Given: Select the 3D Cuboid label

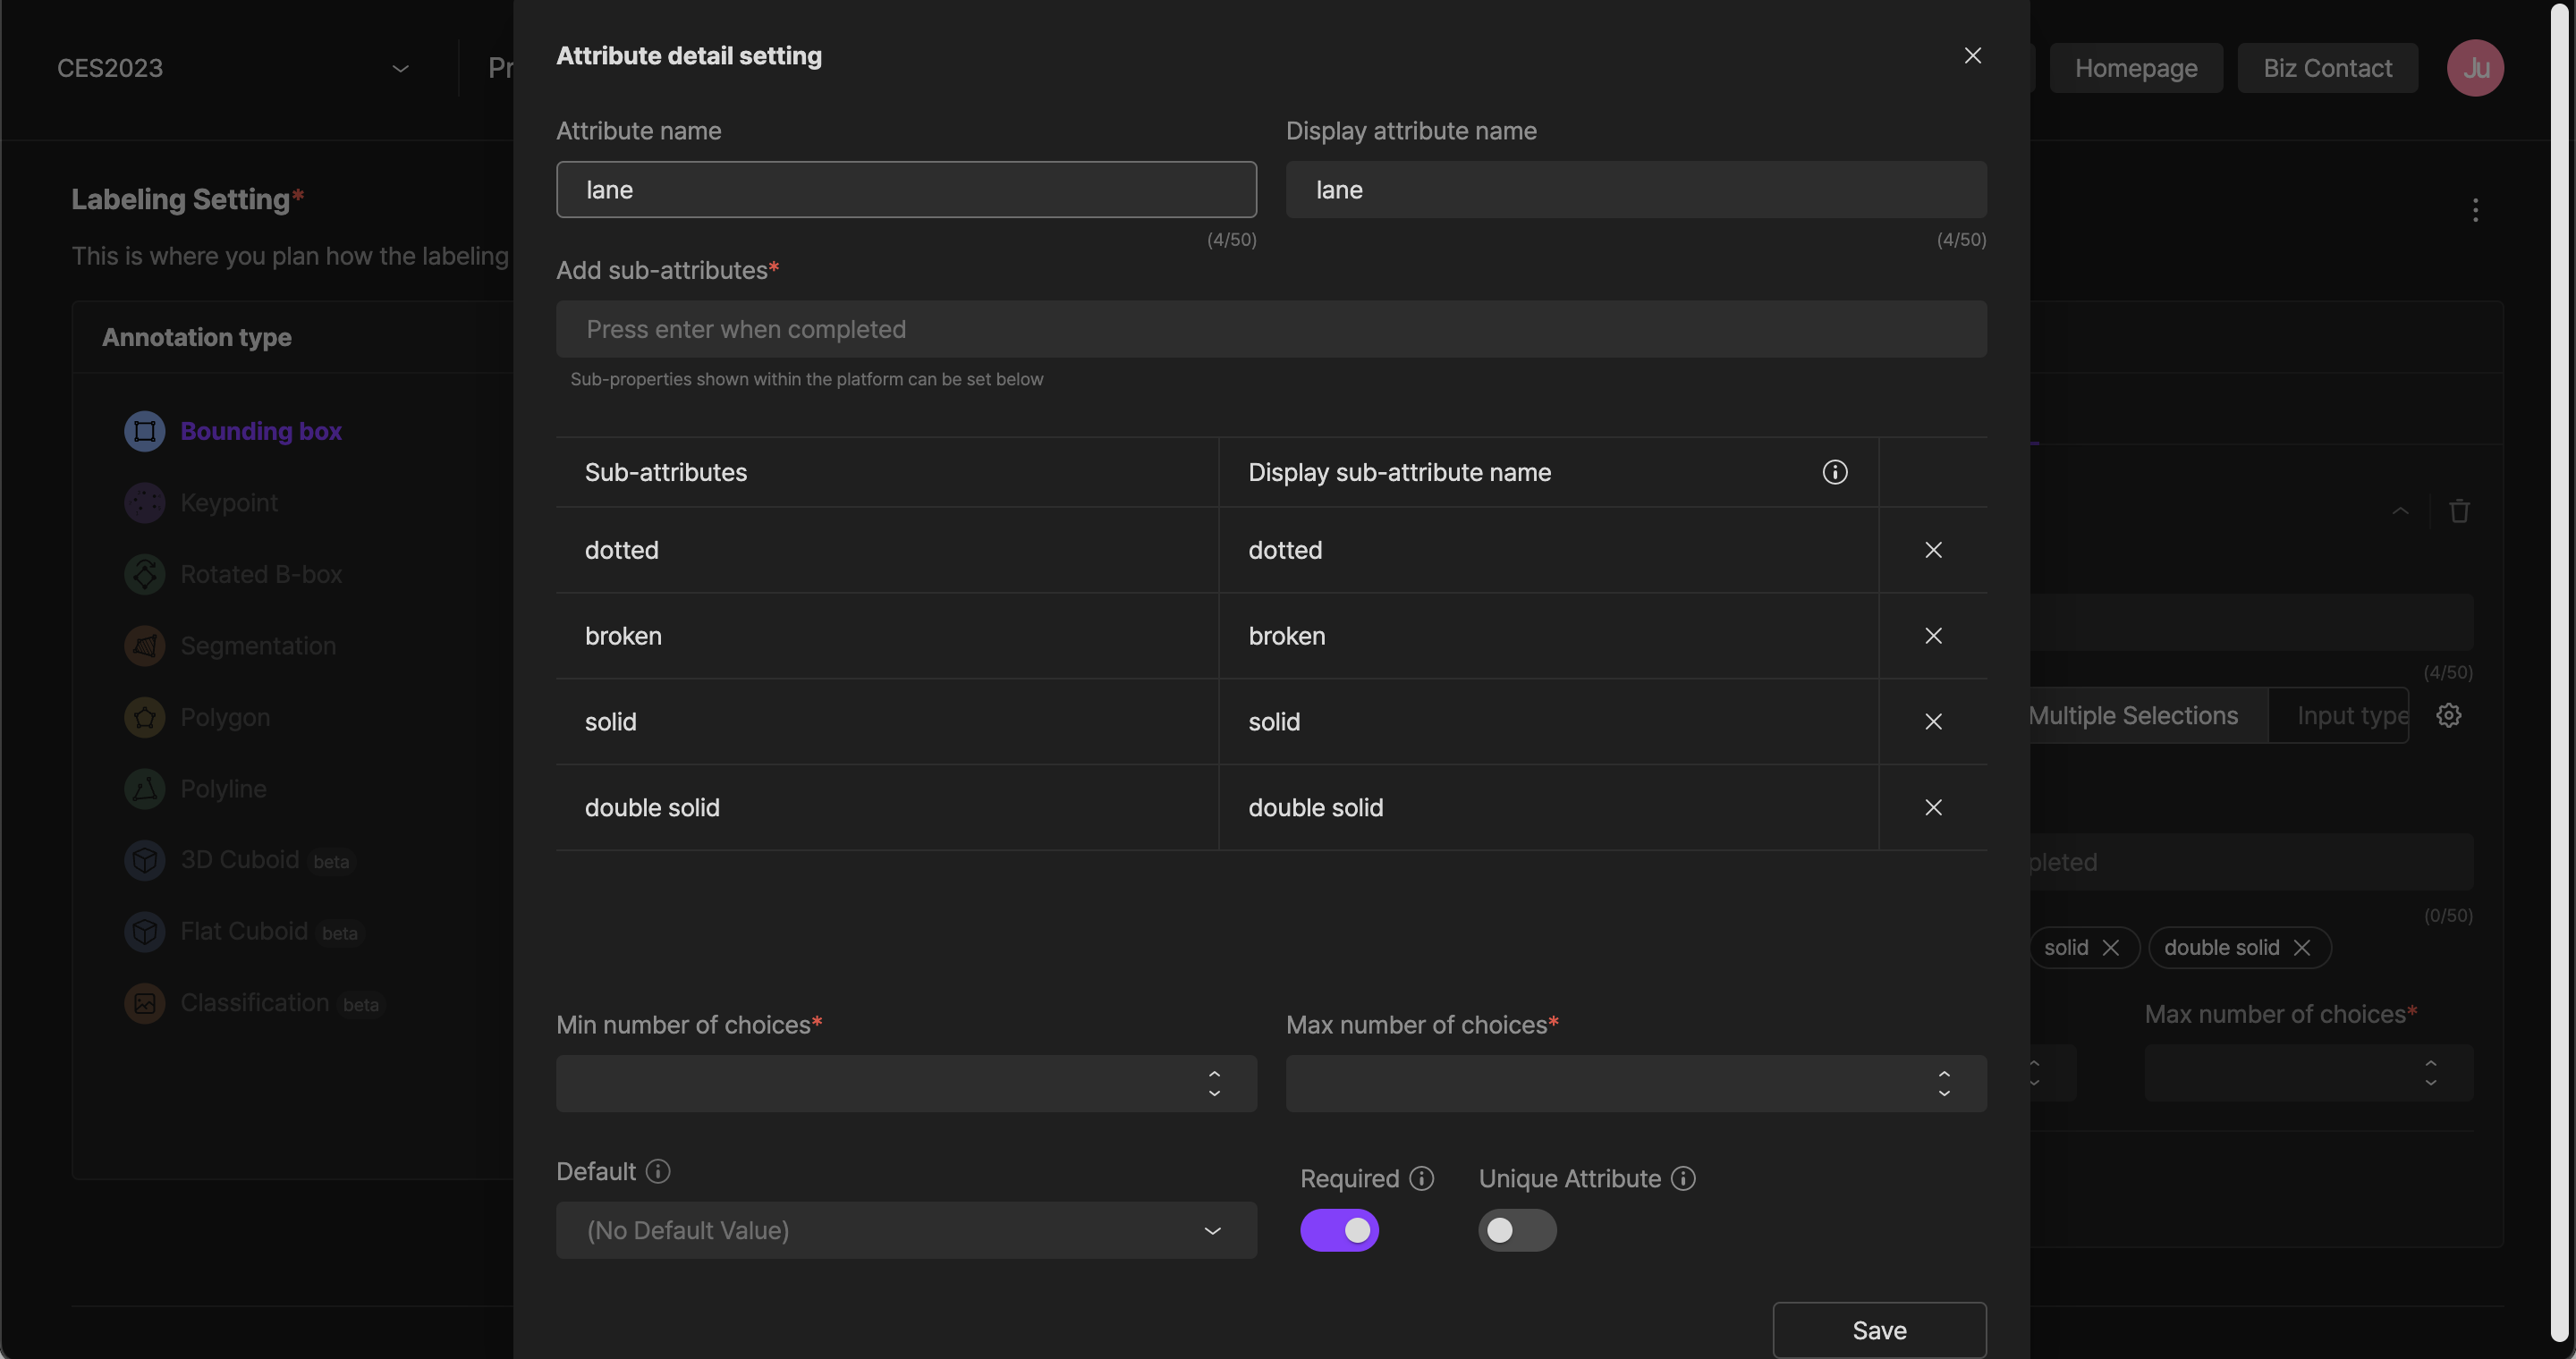Looking at the screenshot, I should point(240,860).
